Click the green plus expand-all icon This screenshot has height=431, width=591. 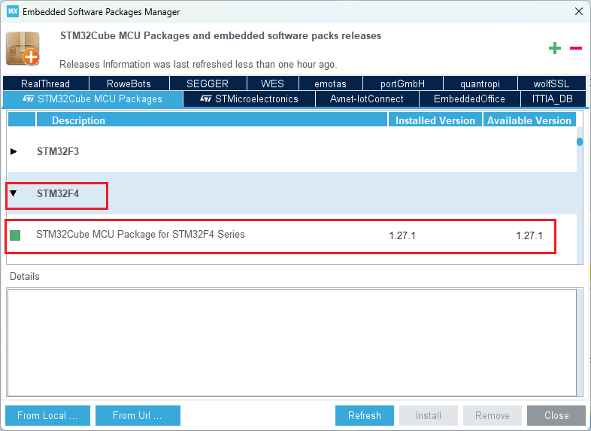click(555, 49)
